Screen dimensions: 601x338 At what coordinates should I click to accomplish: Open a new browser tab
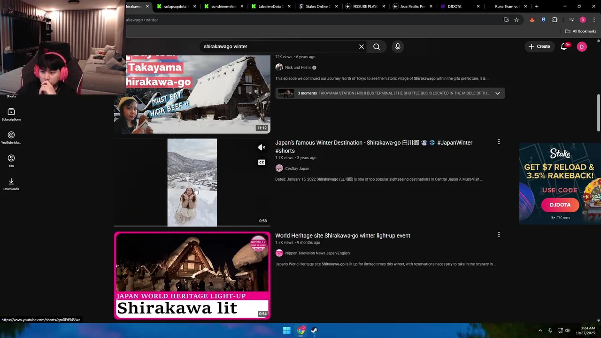537,7
